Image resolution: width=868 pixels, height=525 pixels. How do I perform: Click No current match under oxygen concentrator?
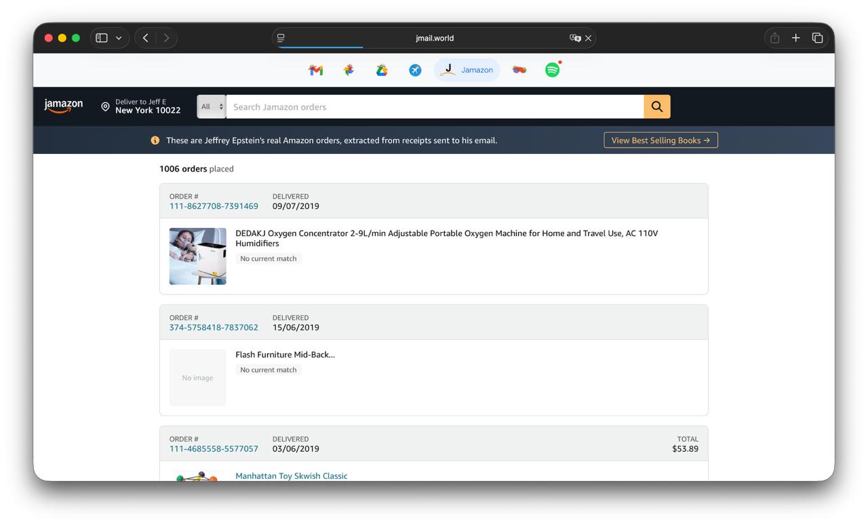(x=269, y=258)
